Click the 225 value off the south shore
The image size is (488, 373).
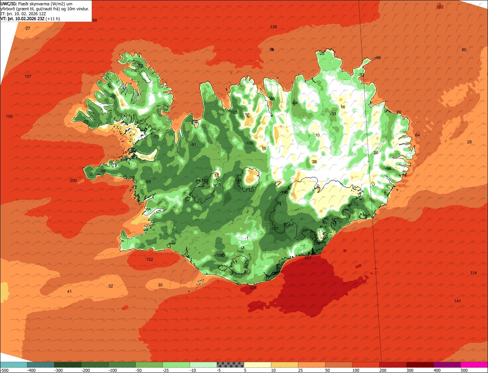253,288
